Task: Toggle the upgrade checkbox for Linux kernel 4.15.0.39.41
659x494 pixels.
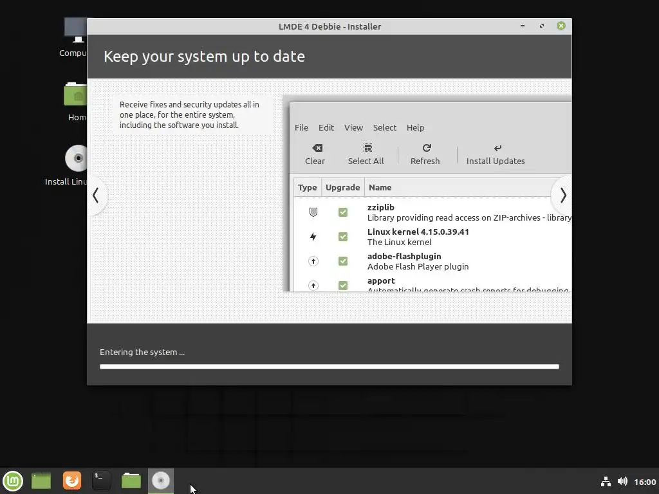Action: [343, 237]
